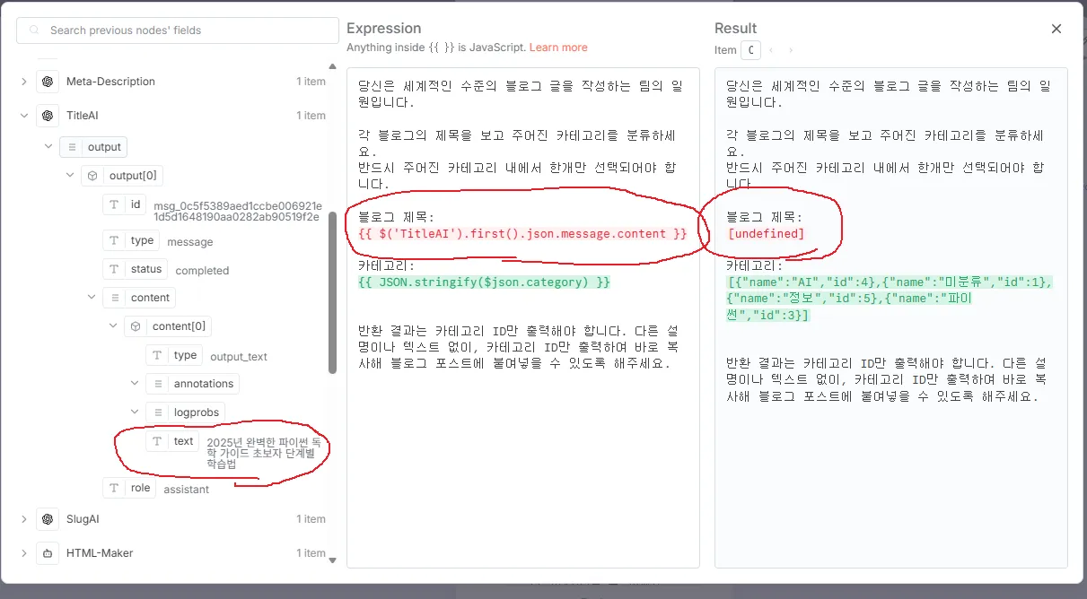Expand the Meta-Description node
Image resolution: width=1087 pixels, height=599 pixels.
point(22,81)
